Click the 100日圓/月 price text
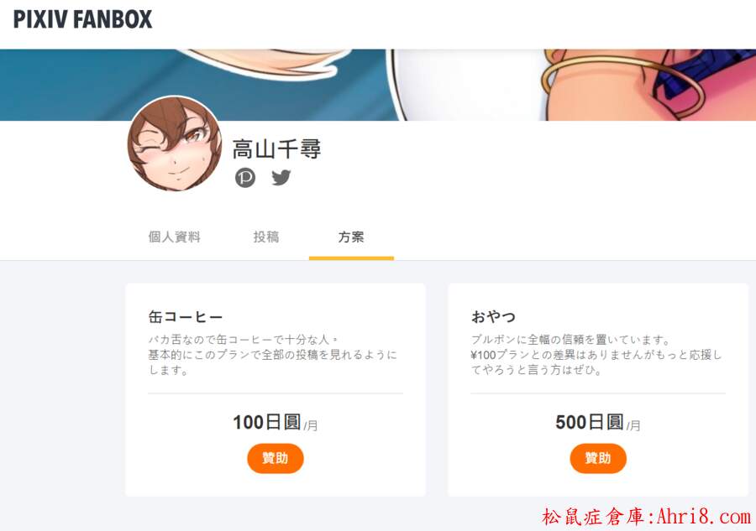Screen dimensions: 756x531 276,422
